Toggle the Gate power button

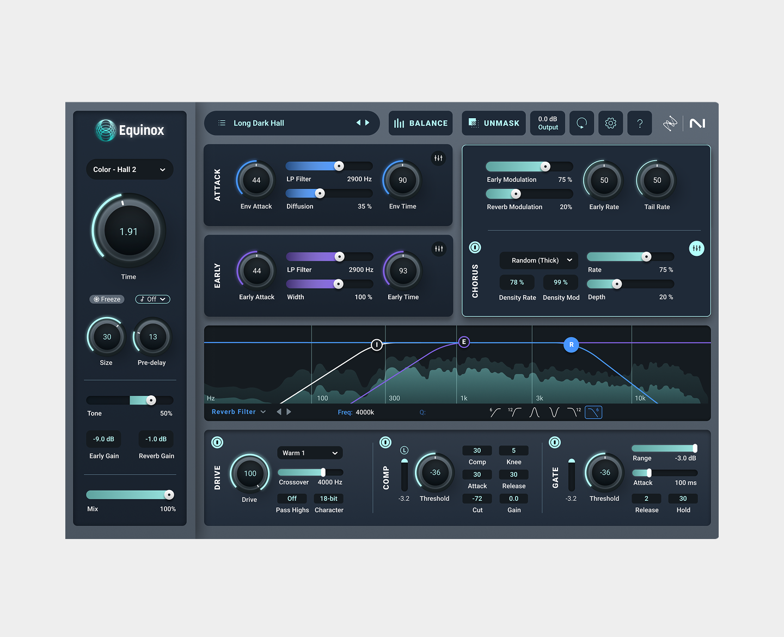click(555, 442)
